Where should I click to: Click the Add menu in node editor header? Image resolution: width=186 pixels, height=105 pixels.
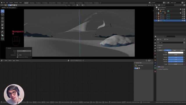pos(14,61)
